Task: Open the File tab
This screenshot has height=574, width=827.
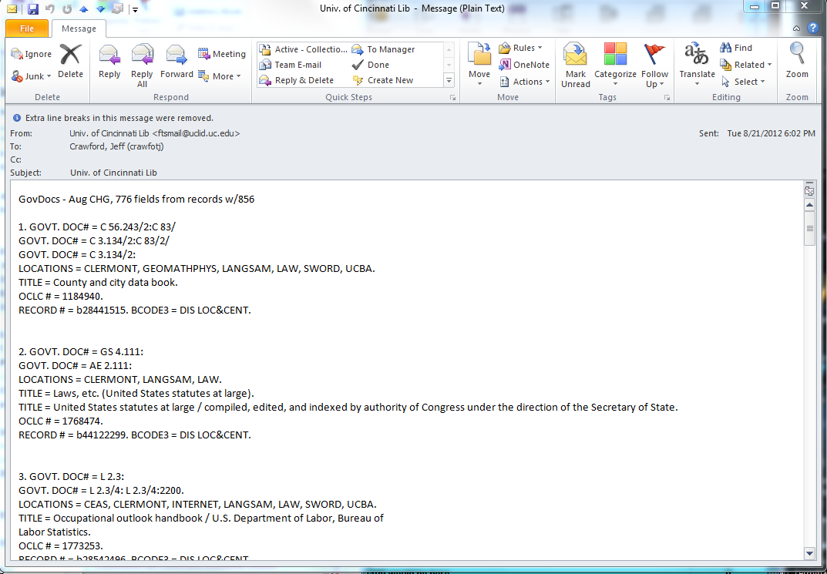Action: click(27, 29)
